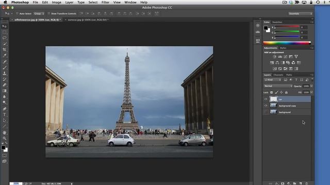Select the History Brush tool

click(5, 79)
